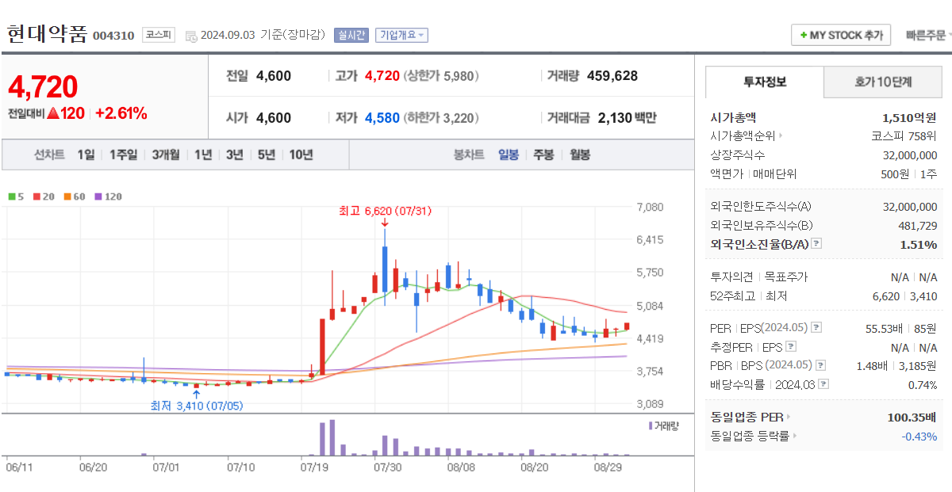Switch to the 호가10단계 tab
This screenshot has height=492, width=952.
click(883, 82)
